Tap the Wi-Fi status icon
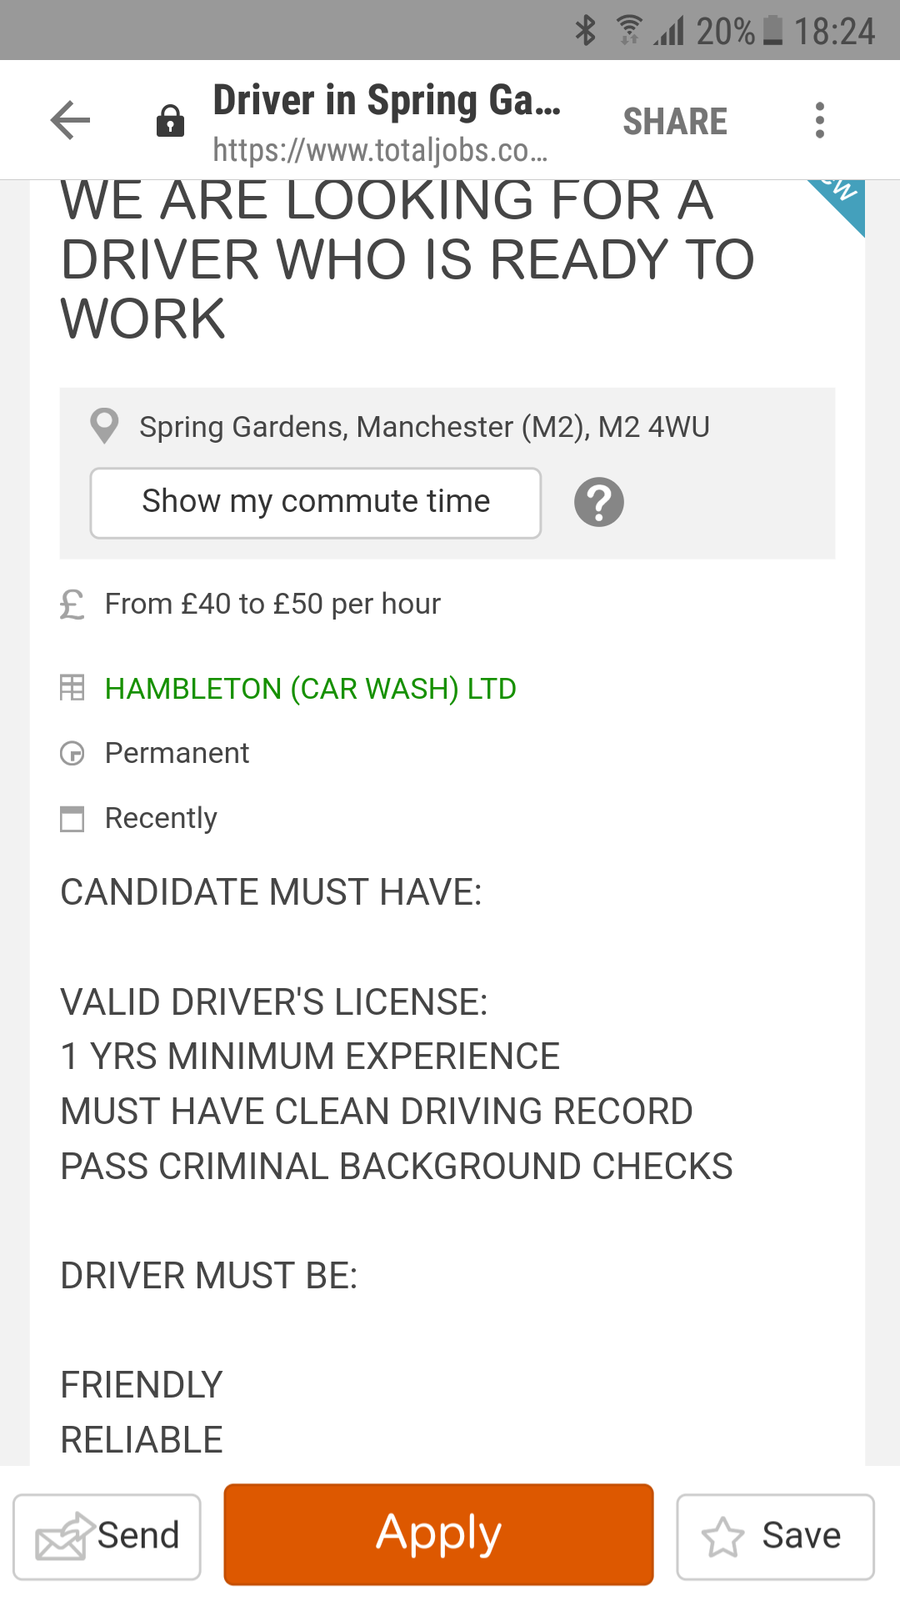 [629, 31]
